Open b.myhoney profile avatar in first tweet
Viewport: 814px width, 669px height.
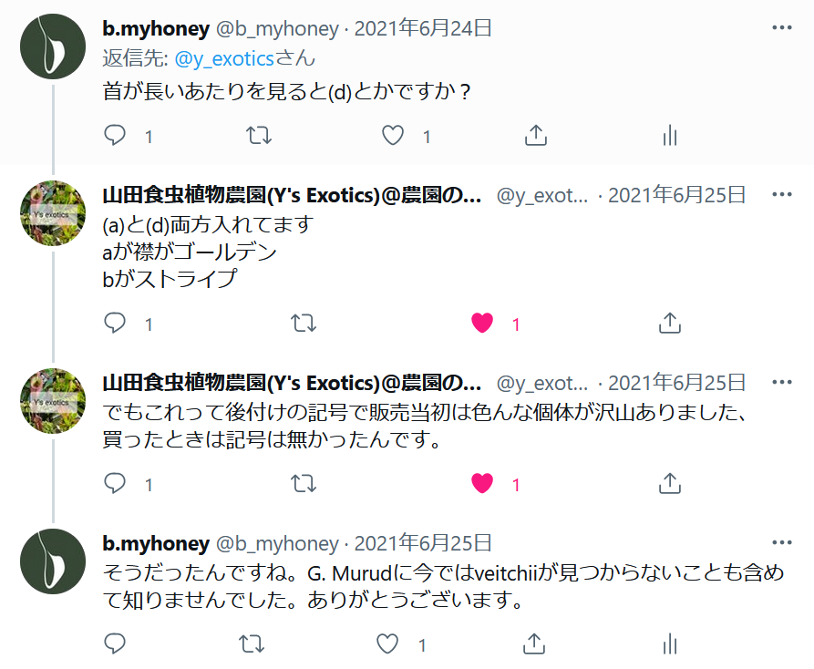[x=53, y=46]
